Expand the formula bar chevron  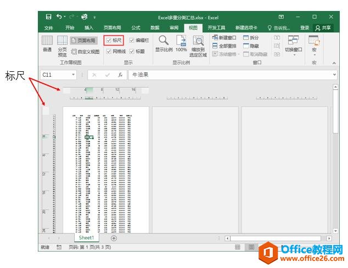coord(334,75)
